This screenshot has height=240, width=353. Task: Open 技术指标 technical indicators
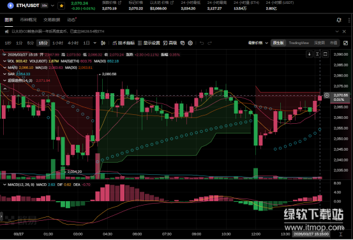click(x=124, y=43)
